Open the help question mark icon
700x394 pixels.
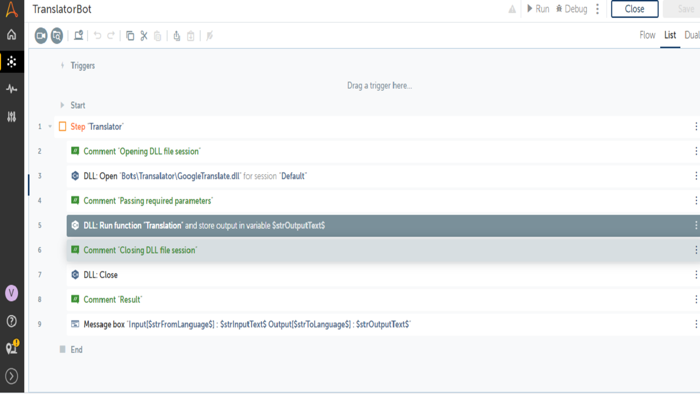pos(11,321)
